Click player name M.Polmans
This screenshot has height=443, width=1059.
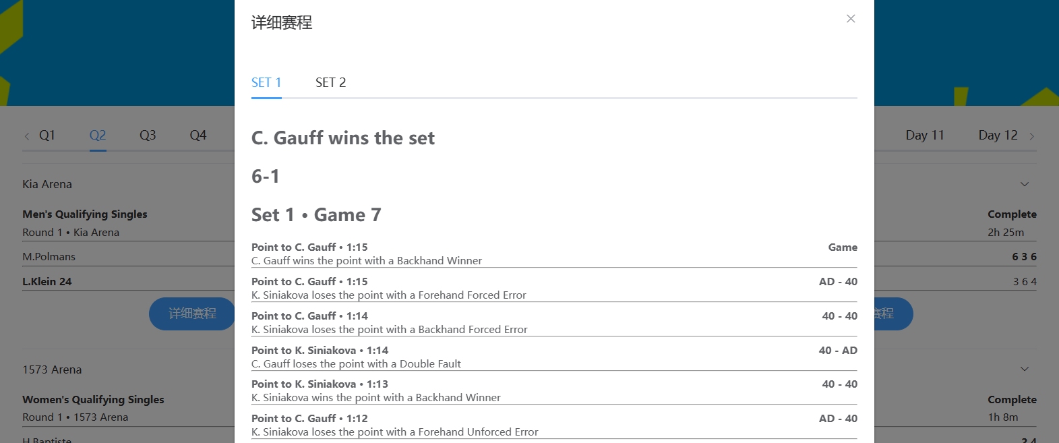pos(49,257)
